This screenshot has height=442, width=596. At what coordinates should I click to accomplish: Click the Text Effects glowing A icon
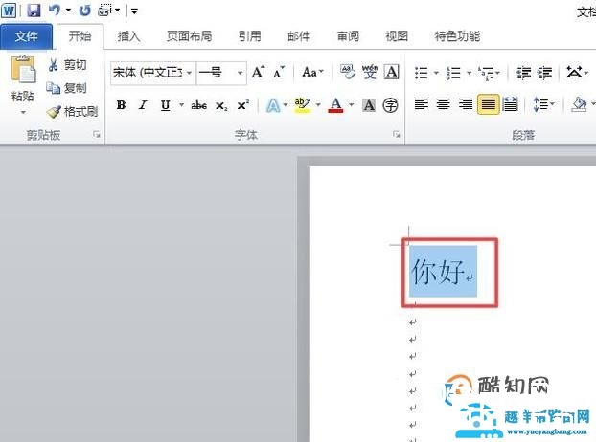273,105
